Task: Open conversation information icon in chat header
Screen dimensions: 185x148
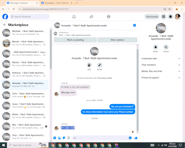Action: click(x=134, y=26)
